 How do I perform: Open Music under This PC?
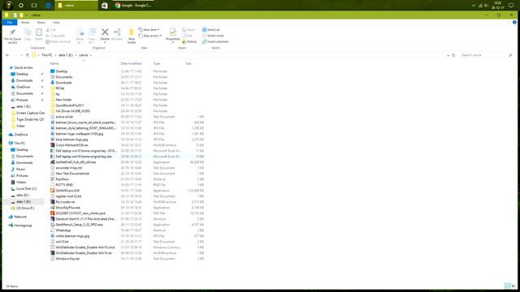[20, 170]
